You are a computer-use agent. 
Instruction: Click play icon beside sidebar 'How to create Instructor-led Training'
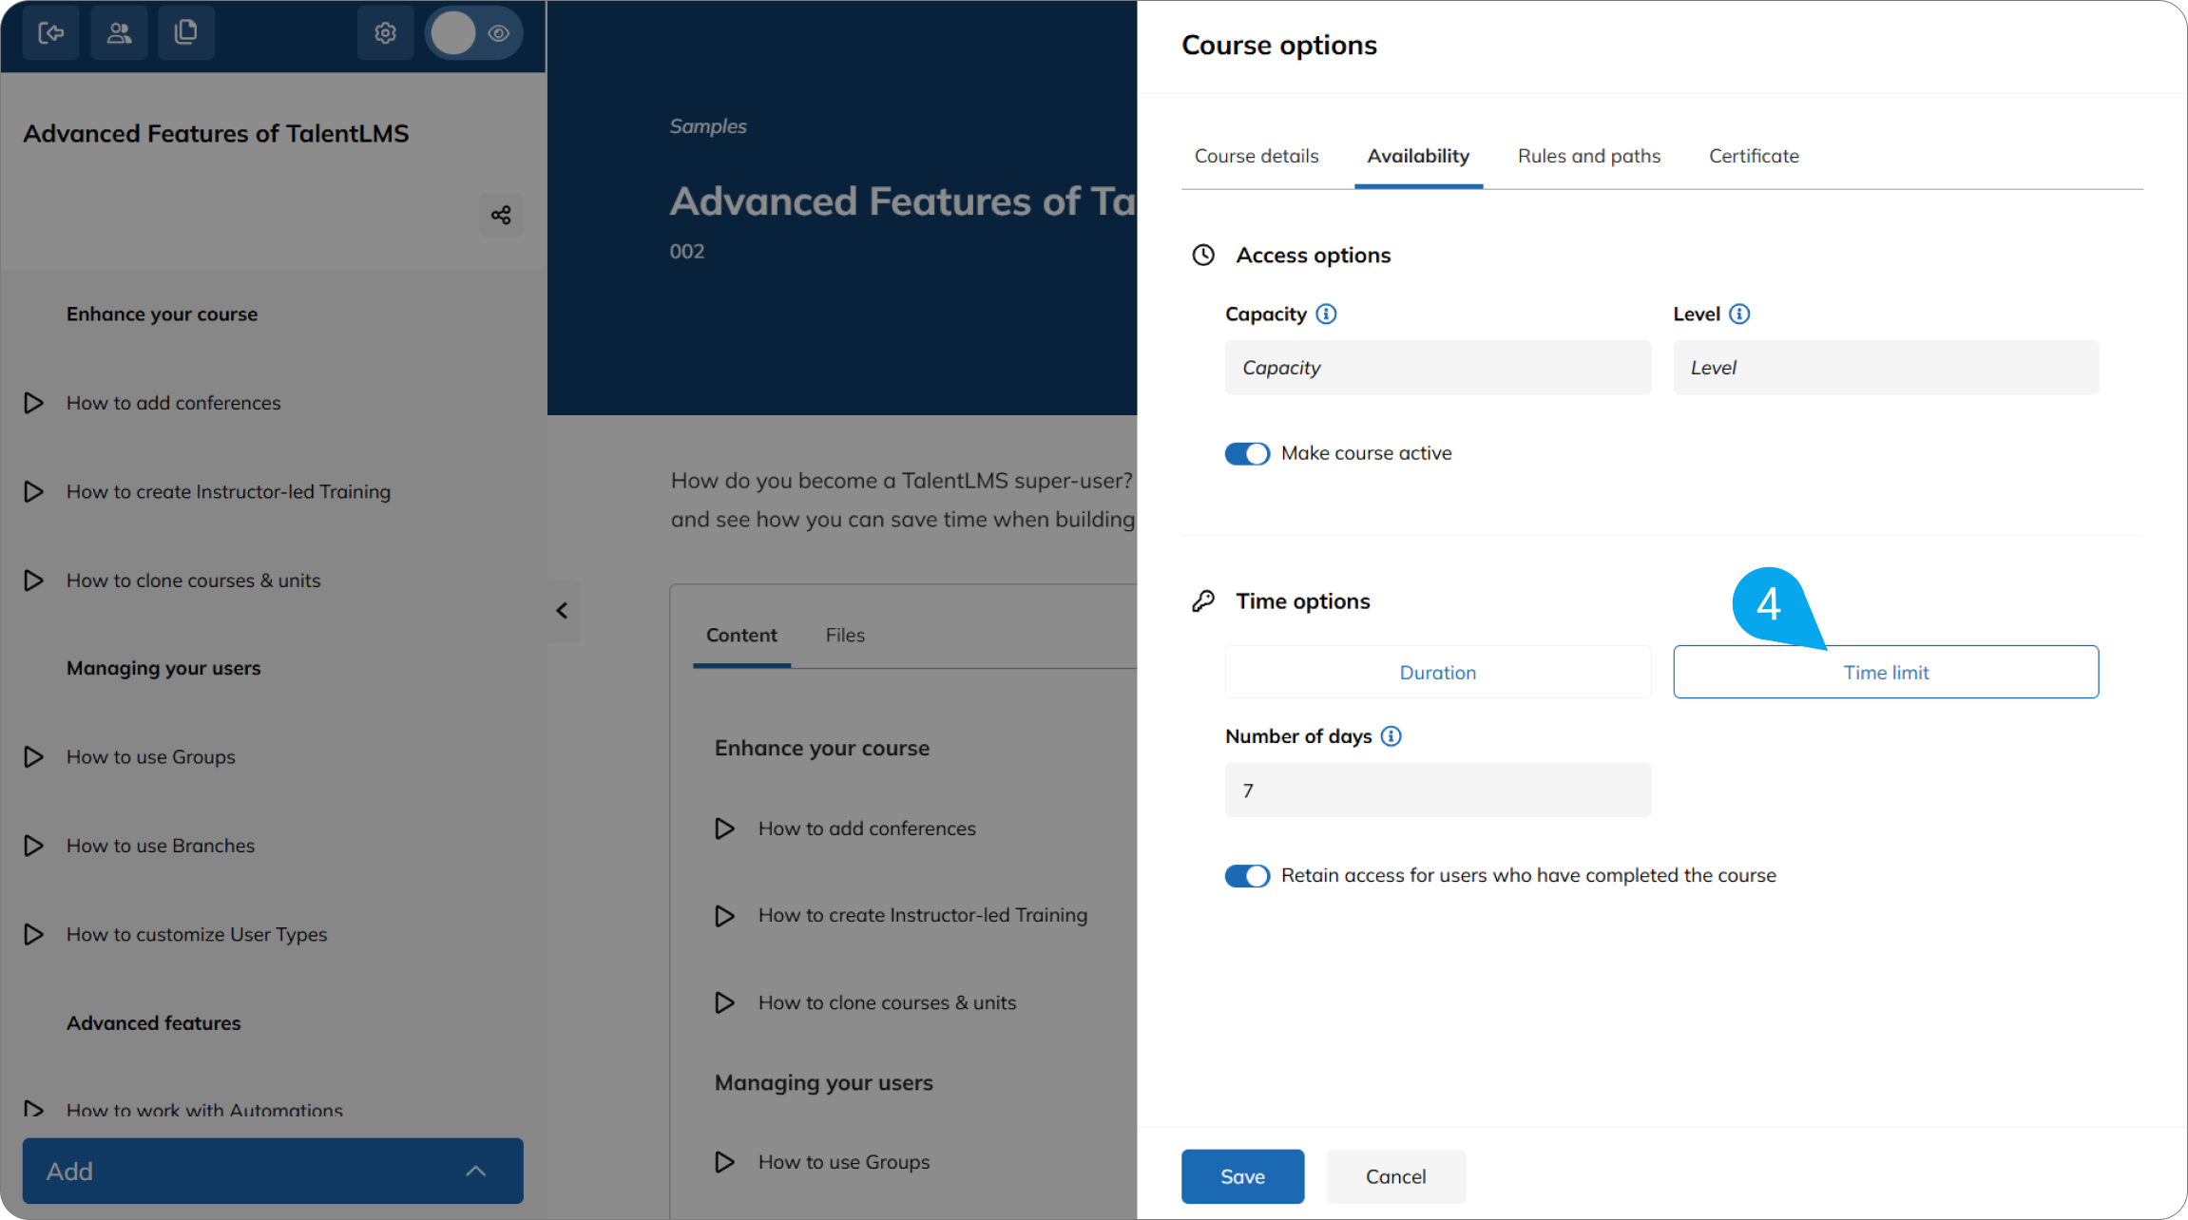pos(33,491)
